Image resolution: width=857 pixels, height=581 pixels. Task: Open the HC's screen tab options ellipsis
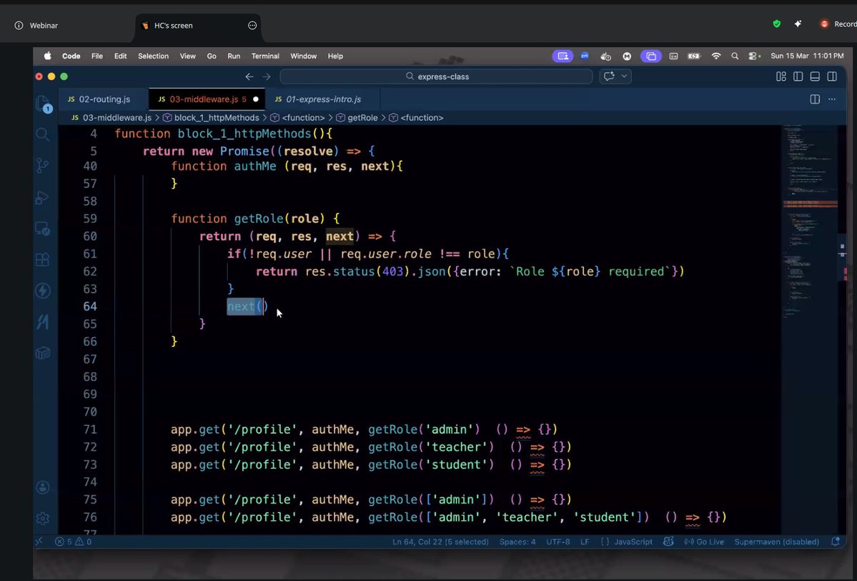tap(252, 25)
